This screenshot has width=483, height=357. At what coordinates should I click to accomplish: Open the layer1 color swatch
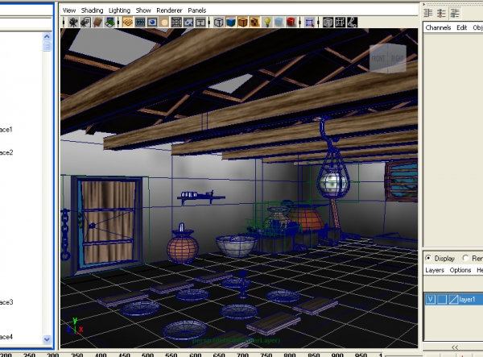(x=453, y=299)
